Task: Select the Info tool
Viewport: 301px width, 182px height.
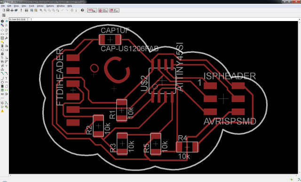Action: (x=2, y=21)
